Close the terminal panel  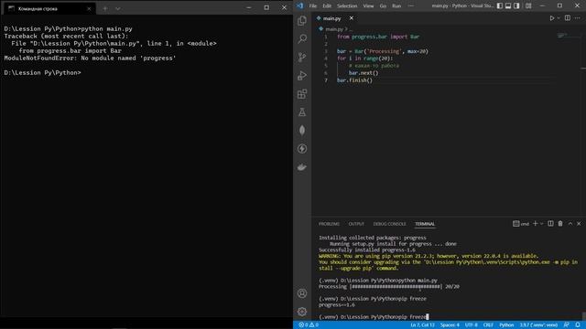(x=579, y=223)
